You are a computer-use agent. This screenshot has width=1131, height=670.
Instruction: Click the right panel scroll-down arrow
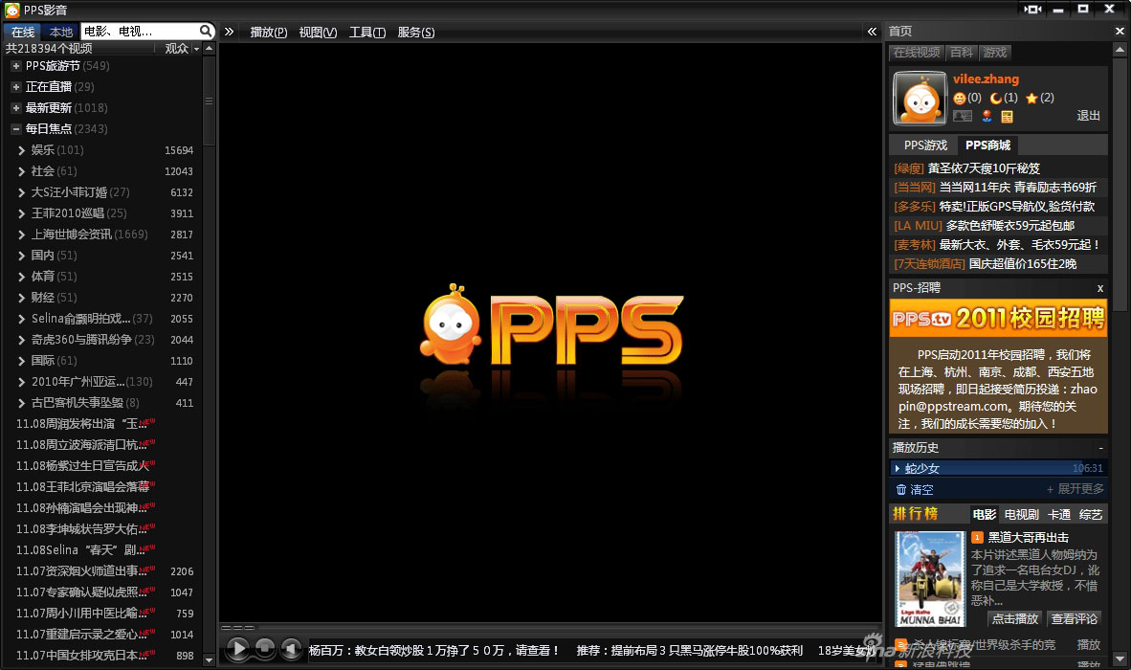pos(1120,659)
